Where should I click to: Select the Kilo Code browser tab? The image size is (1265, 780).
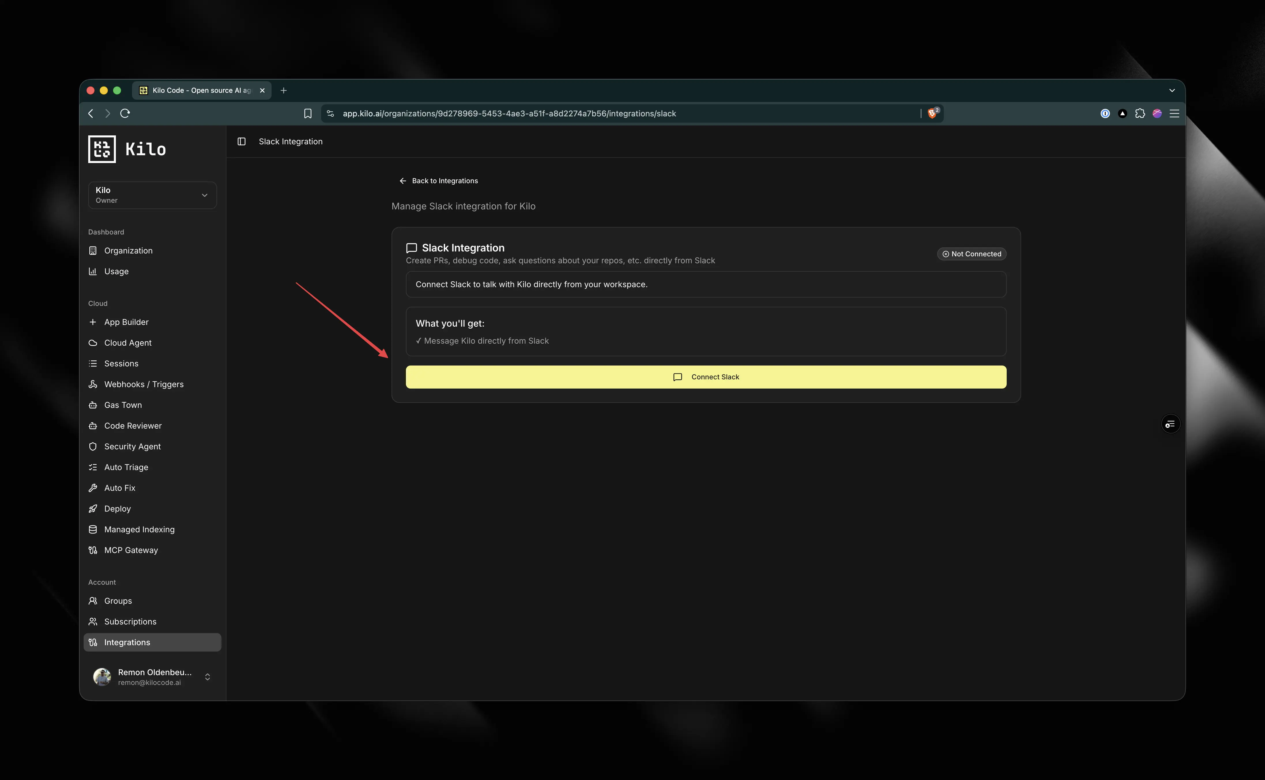click(202, 90)
